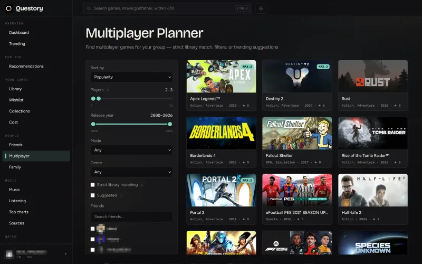422x264 pixels.
Task: Go to Dashboard in sidebar
Action: pos(19,33)
